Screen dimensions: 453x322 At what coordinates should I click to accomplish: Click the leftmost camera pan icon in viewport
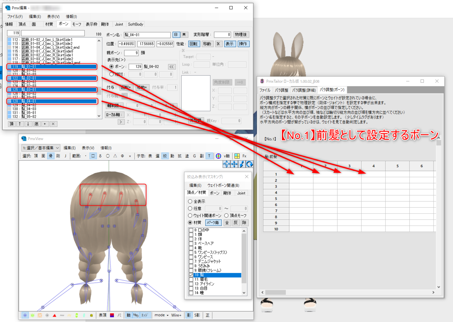click(226, 164)
